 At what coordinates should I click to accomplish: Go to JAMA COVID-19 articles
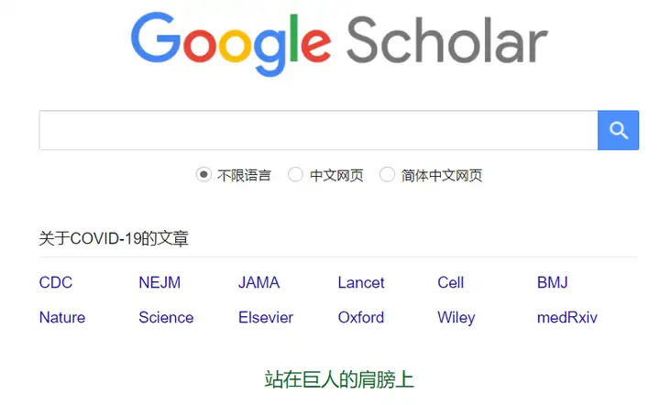click(x=258, y=282)
